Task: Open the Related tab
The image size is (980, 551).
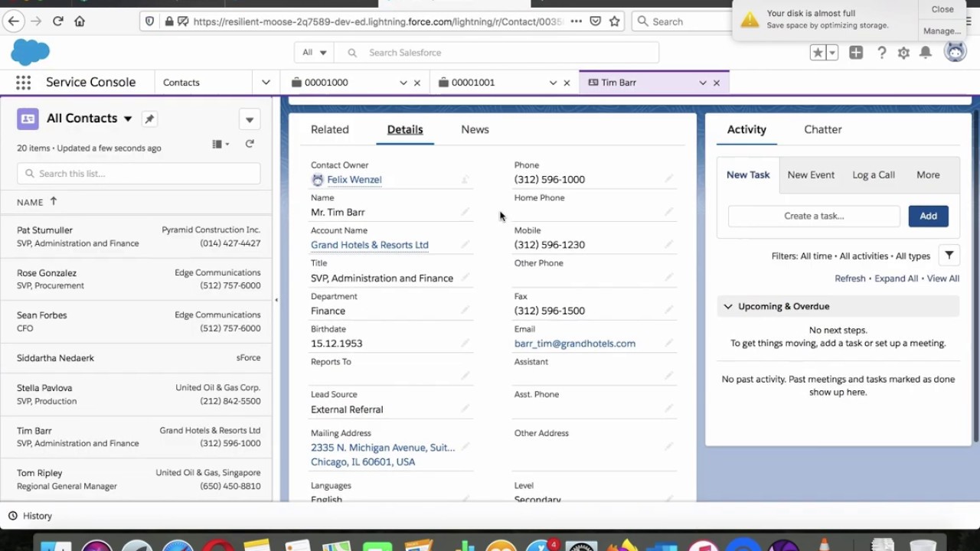Action: (330, 129)
